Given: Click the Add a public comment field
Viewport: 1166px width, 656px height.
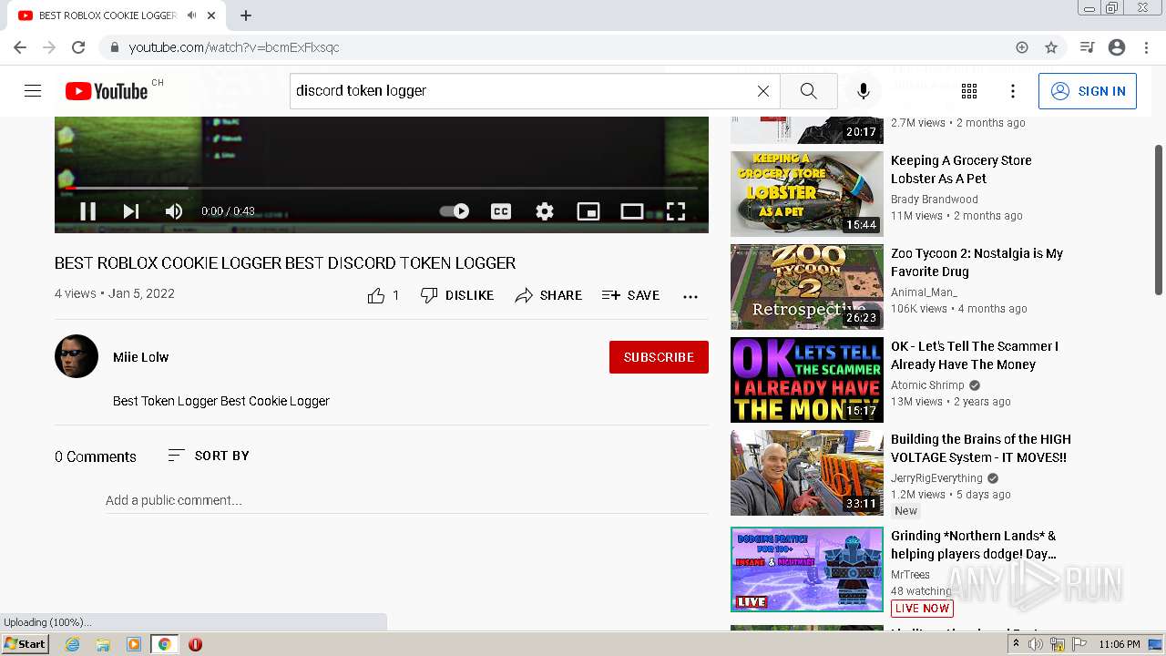Looking at the screenshot, I should pos(406,500).
